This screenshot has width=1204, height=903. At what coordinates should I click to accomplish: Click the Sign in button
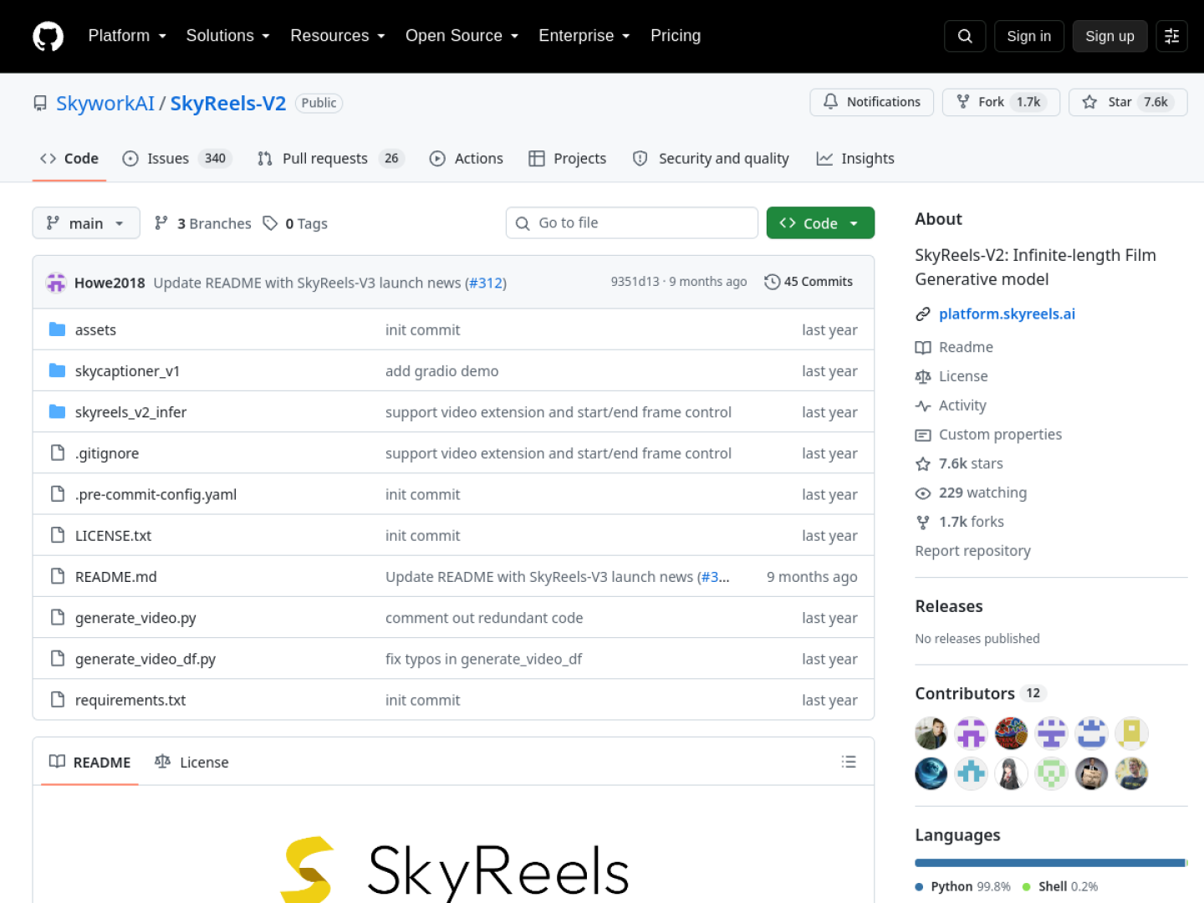pos(1028,36)
